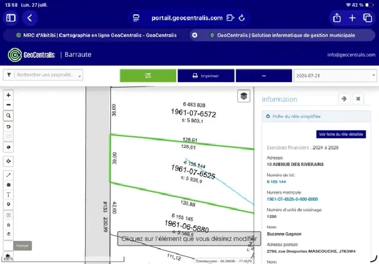Show the tab overview
The width and height of the screenshot is (379, 264).
point(368,18)
